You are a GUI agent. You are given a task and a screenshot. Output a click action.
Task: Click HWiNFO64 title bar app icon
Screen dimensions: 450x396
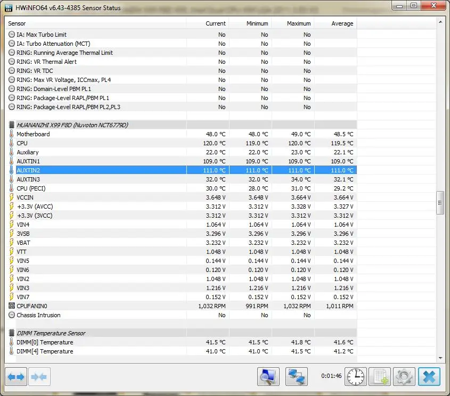coord(9,8)
